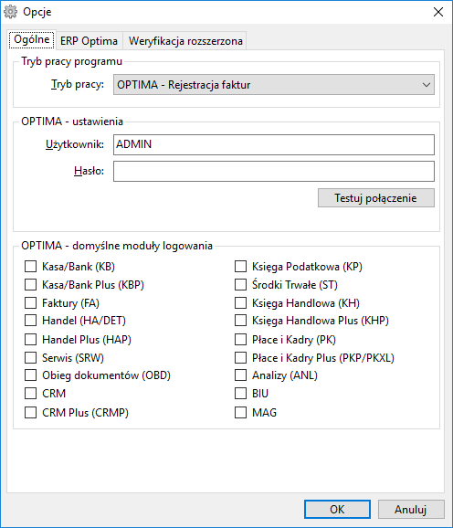Enable the Handel (HA/DET) checkbox
The width and height of the screenshot is (453, 528).
tap(31, 321)
